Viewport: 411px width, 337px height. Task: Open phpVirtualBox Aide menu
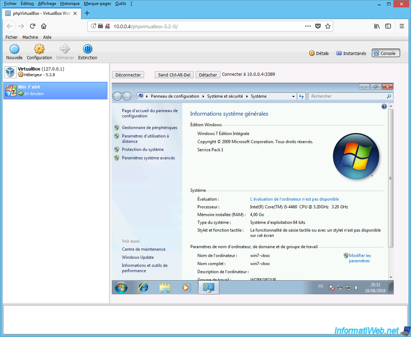[47, 37]
